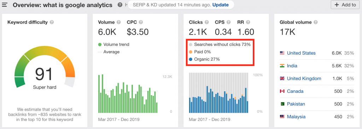Click the United States flag icon
362x129 pixels.
282,53
